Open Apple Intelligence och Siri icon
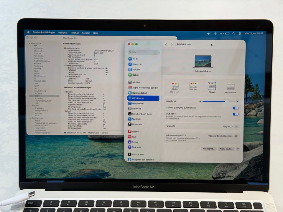Screen dimensions: 283x212 [x=130, y=88]
